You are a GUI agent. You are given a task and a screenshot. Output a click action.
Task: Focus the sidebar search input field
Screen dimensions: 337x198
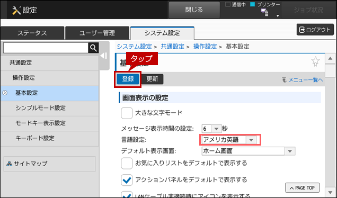pos(46,48)
